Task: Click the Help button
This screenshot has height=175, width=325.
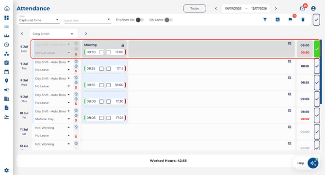Action: (x=301, y=163)
